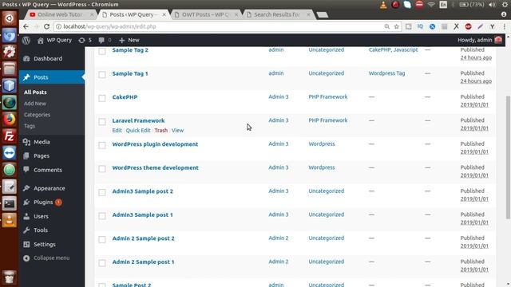This screenshot has width=511, height=287.
Task: Open new browser tab button
Action: (323, 14)
